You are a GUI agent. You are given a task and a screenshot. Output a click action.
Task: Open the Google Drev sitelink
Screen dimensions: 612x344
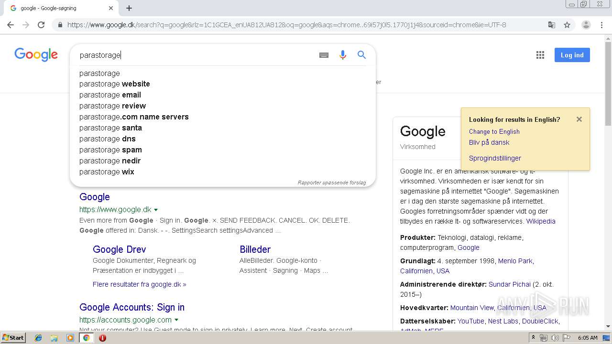120,249
